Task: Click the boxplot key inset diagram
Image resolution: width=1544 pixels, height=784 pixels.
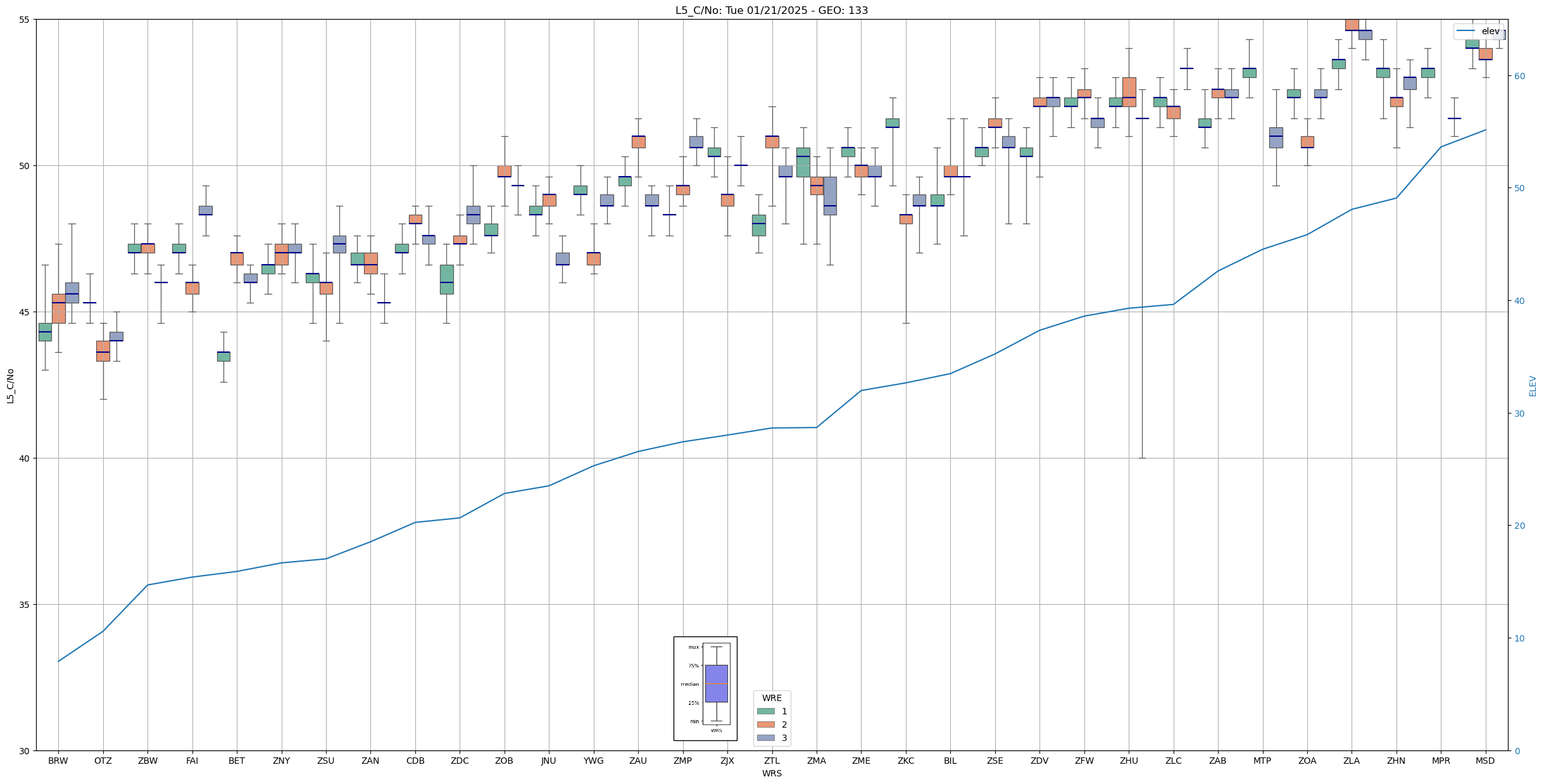Action: point(705,688)
